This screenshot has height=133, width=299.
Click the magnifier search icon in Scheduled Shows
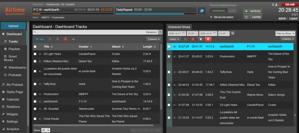pos(232,33)
